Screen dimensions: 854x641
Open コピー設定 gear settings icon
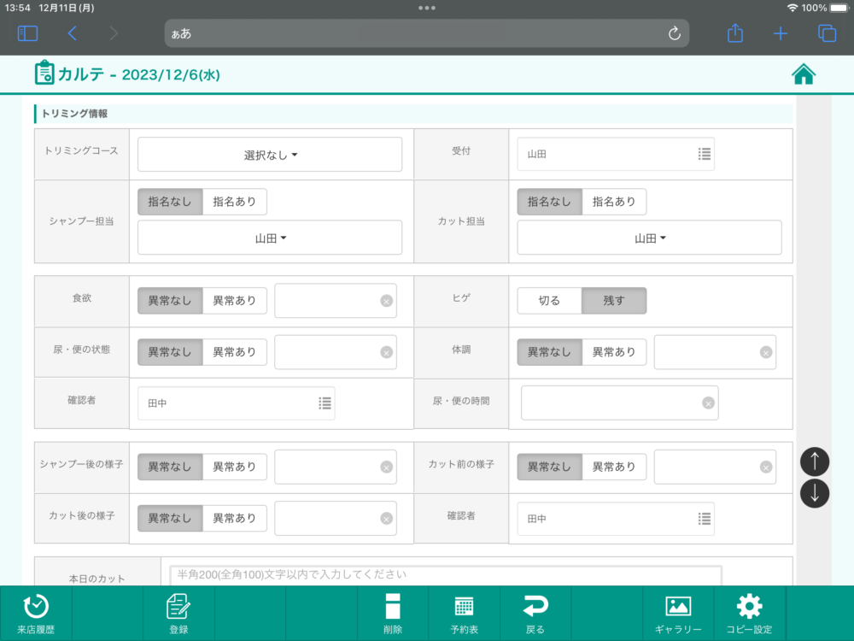click(749, 613)
